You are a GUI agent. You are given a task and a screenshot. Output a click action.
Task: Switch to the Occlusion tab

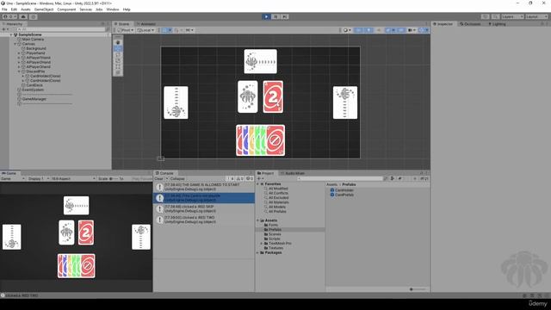point(470,24)
